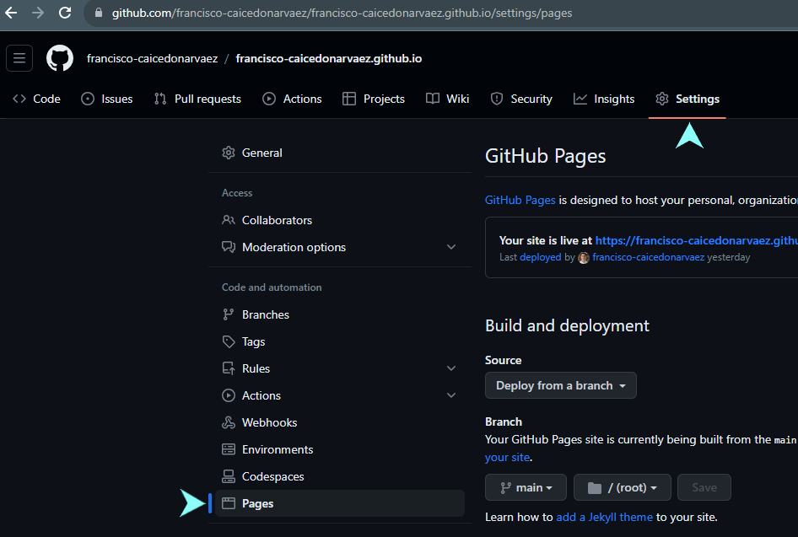Open the live site URL link
The height and width of the screenshot is (537, 798).
click(697, 240)
